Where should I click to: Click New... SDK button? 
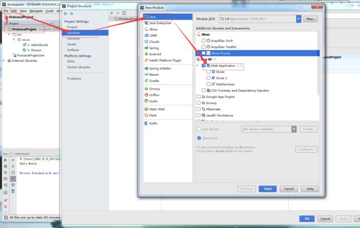click(311, 19)
